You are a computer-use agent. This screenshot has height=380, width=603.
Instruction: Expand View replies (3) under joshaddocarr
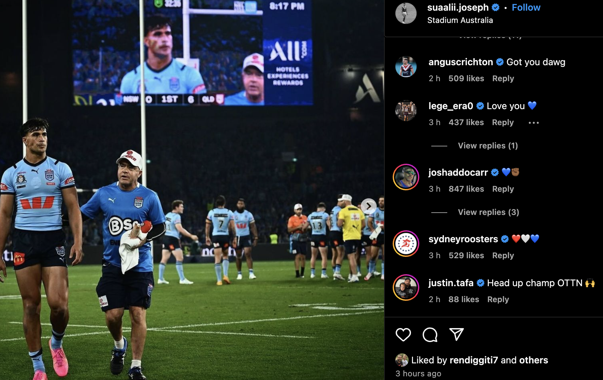pyautogui.click(x=489, y=212)
